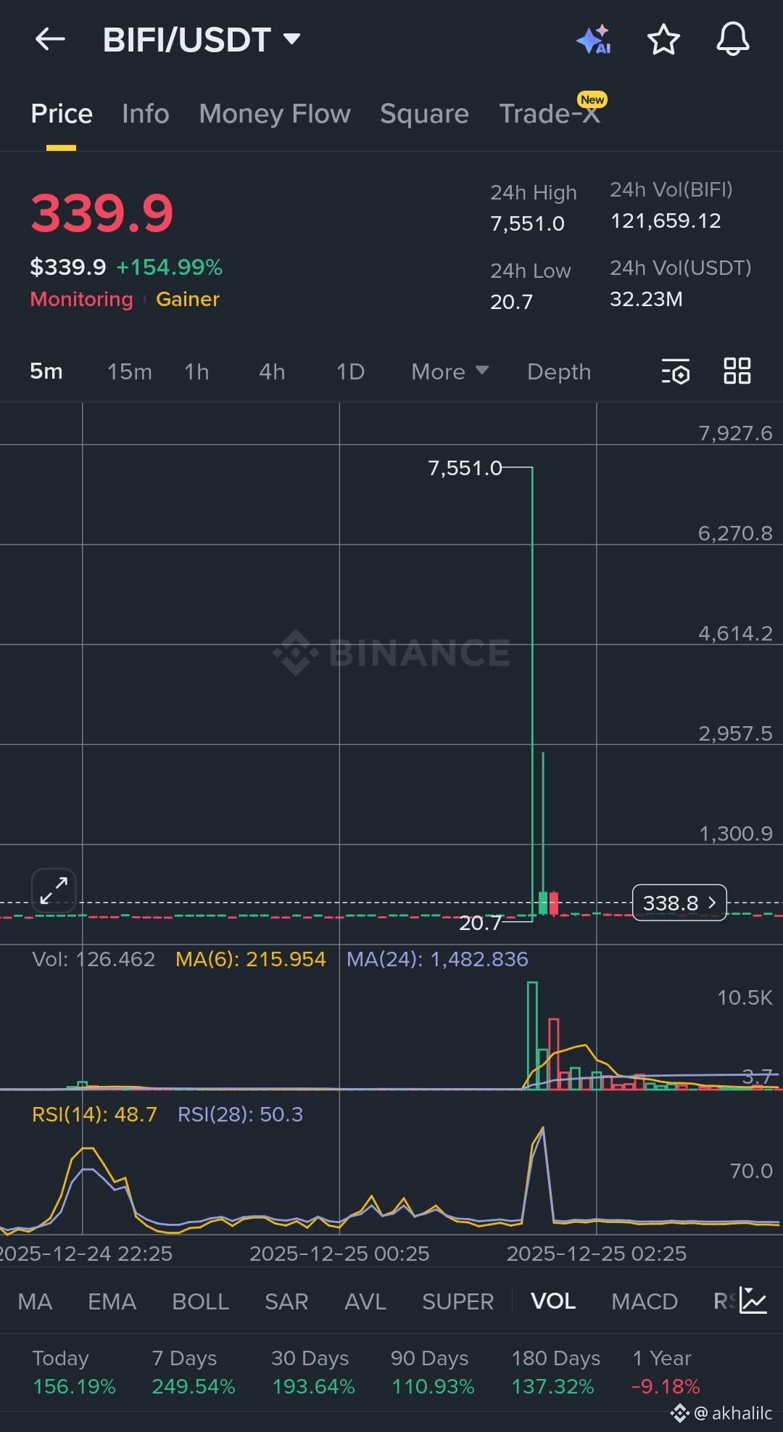Tap the 30 Days 193.64% performance
The height and width of the screenshot is (1432, 783).
313,1372
